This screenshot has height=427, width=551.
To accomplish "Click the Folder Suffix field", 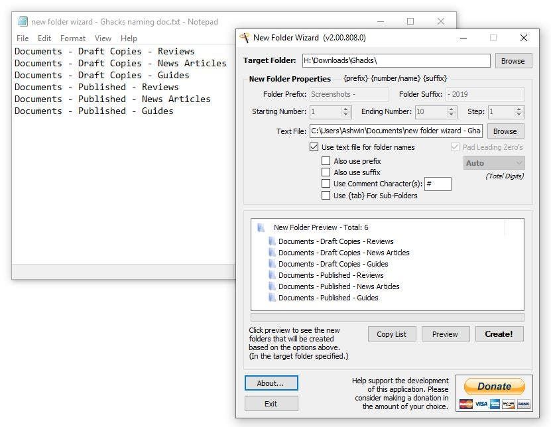I will tap(485, 94).
